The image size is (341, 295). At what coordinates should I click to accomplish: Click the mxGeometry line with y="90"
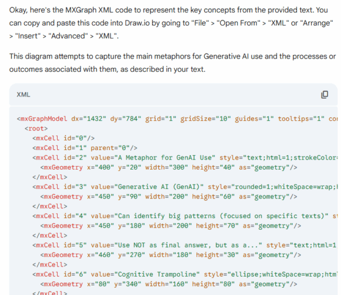[x=168, y=197]
